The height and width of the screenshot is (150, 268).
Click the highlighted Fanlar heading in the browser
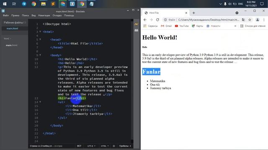click(151, 71)
